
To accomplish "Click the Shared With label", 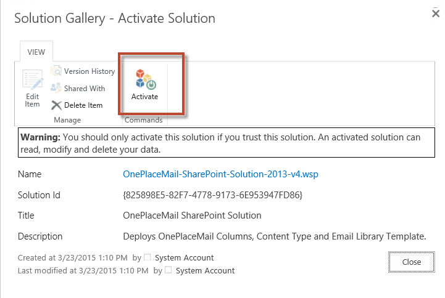I will [x=85, y=89].
